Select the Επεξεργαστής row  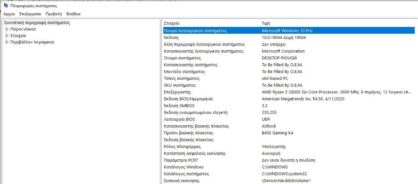[x=289, y=92]
